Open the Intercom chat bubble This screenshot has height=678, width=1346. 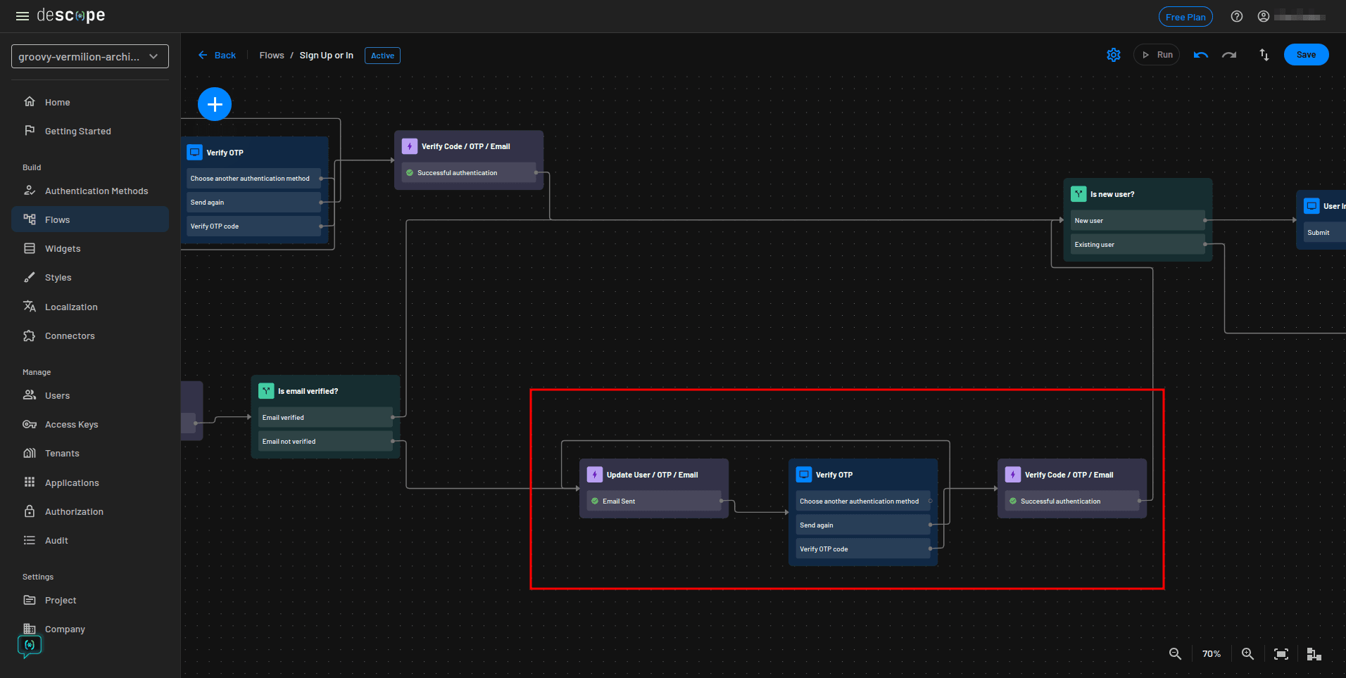[29, 645]
